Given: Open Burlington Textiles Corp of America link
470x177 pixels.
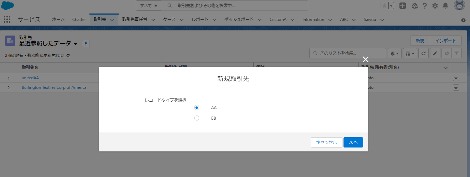Looking at the screenshot, I should click(54, 87).
